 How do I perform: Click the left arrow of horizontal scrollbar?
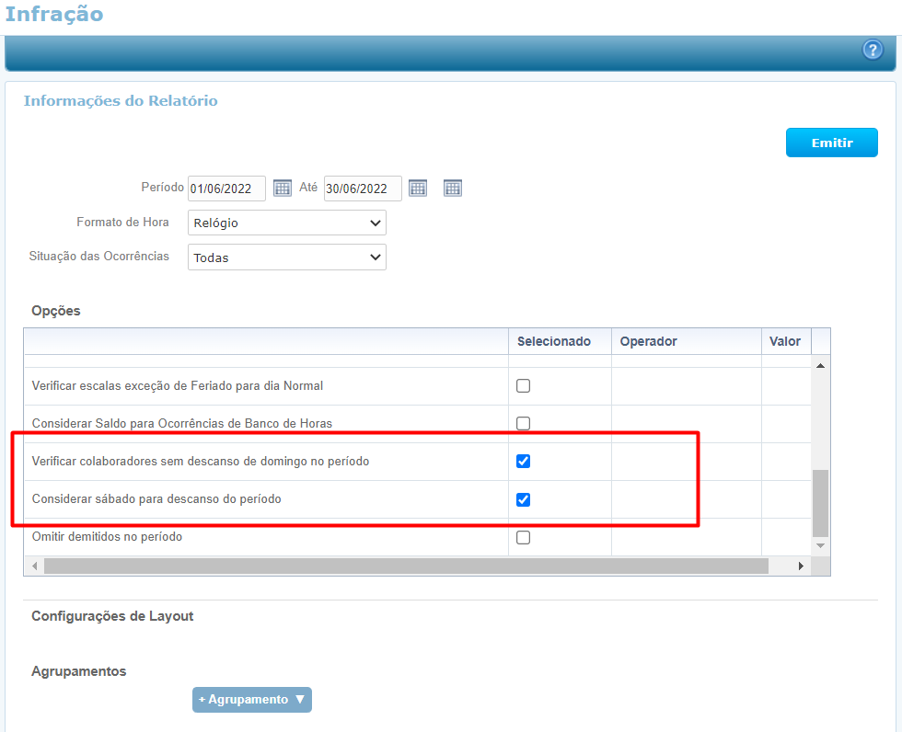coord(35,566)
